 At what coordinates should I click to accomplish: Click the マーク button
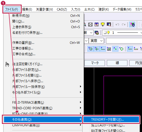click(95, 63)
